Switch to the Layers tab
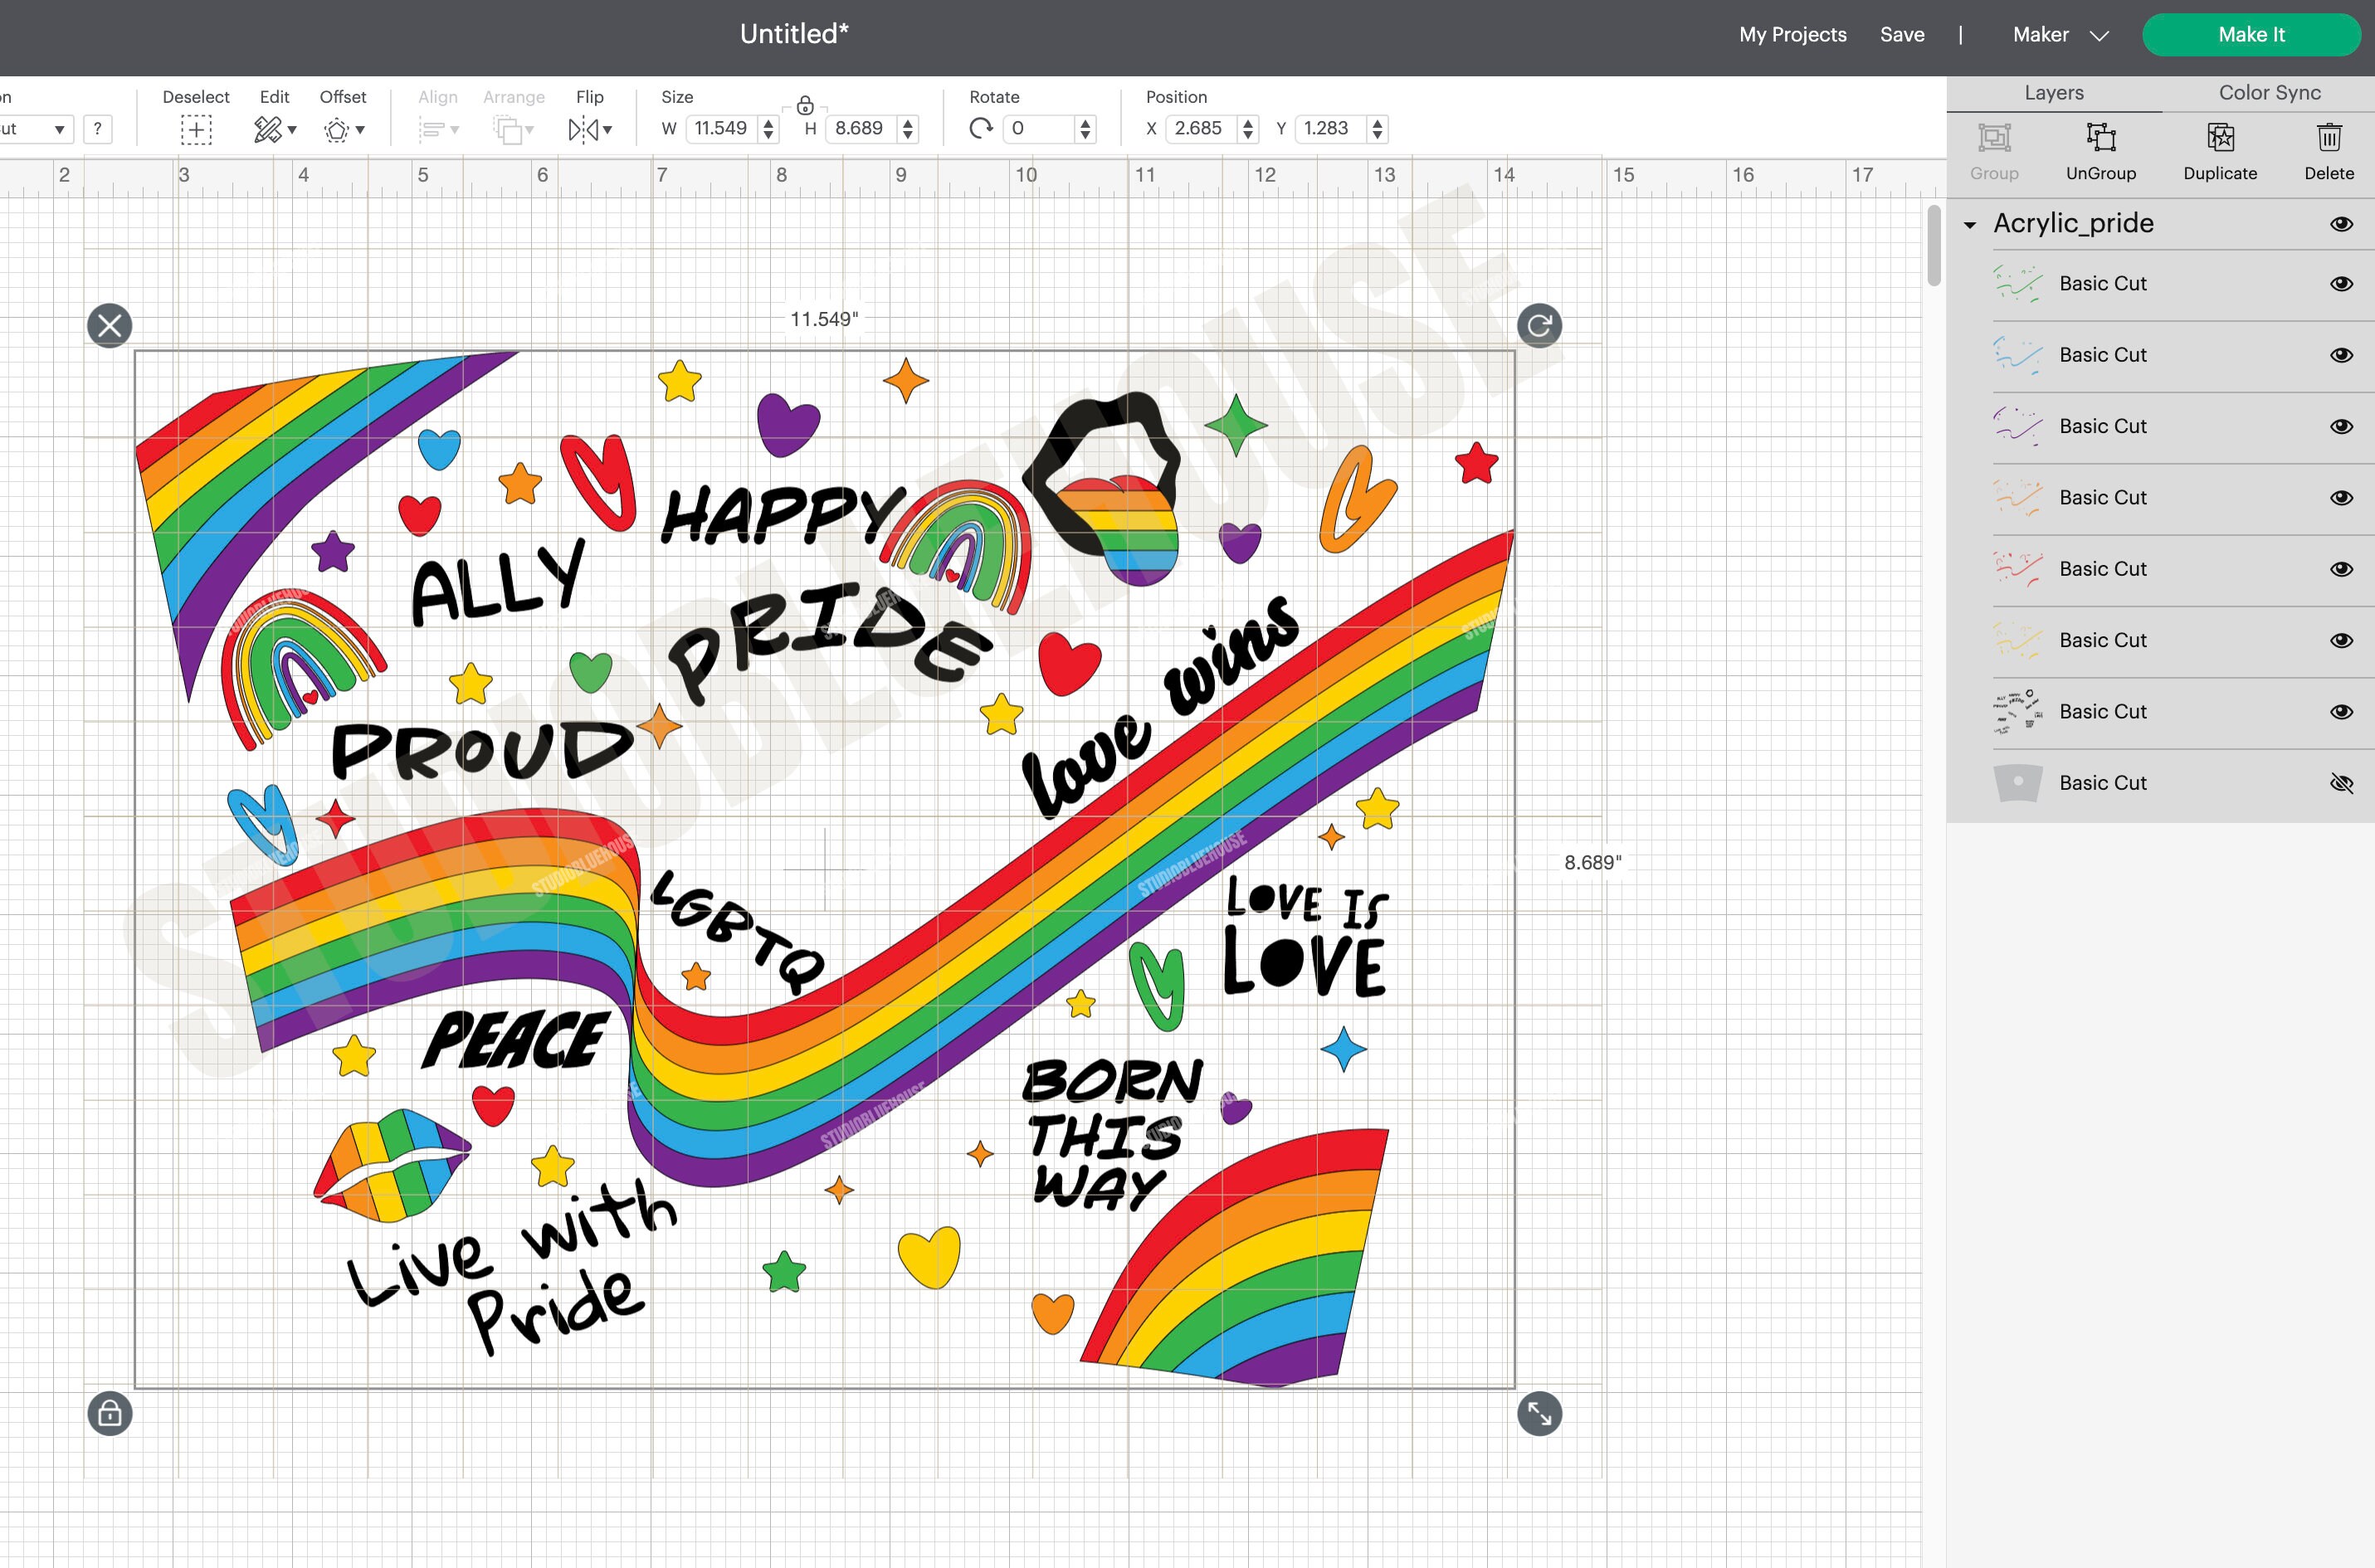This screenshot has width=2375, height=1568. (x=2053, y=92)
